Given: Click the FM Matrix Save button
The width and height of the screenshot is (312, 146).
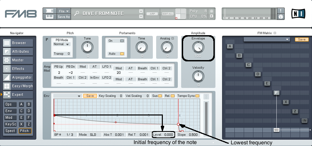Looking at the screenshot, I should [302, 39].
